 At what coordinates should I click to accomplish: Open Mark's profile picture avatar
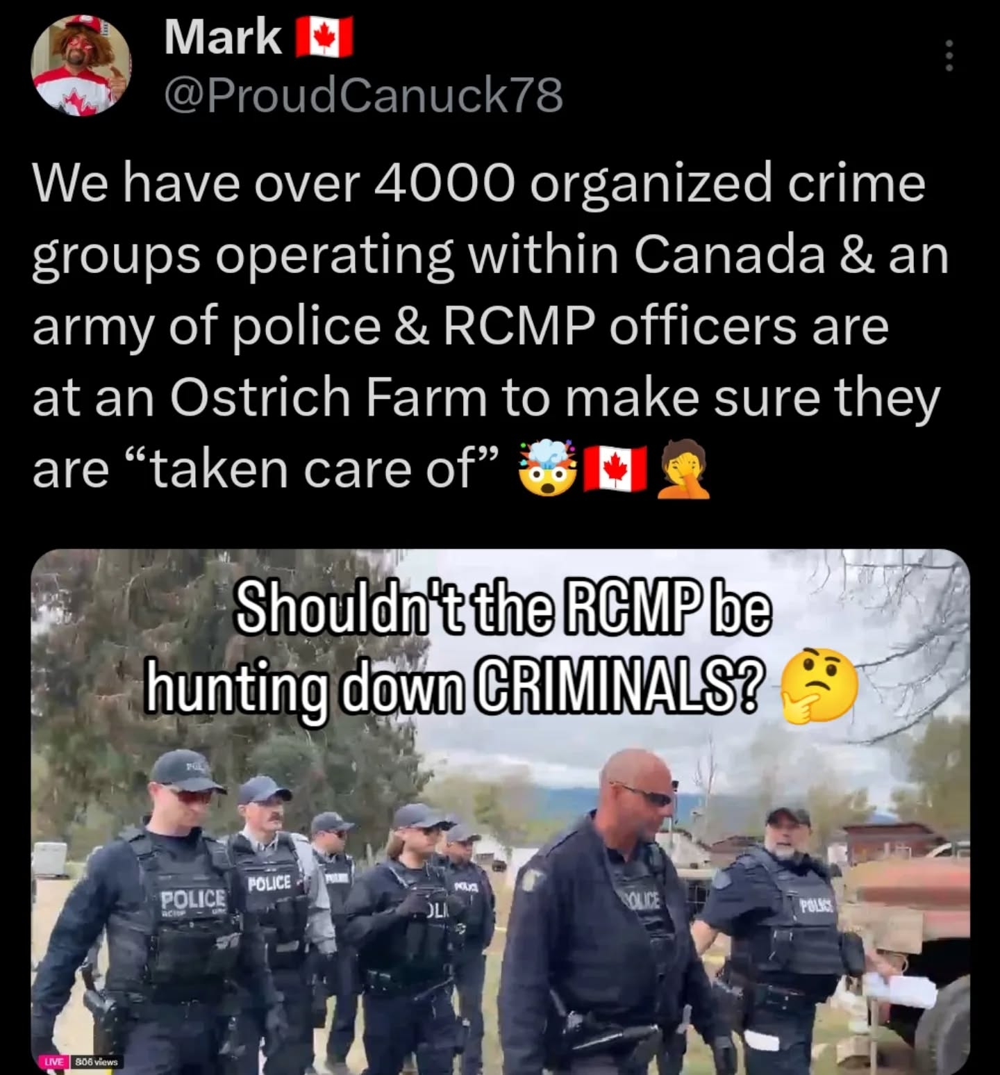pos(81,66)
